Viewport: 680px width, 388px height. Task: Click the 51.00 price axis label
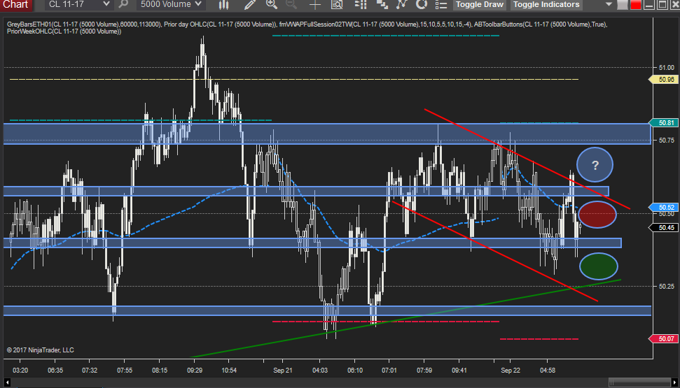pyautogui.click(x=666, y=68)
